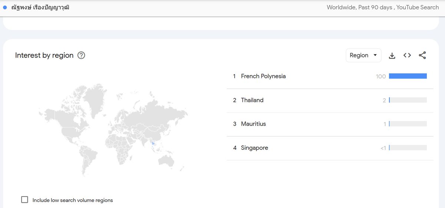Open the embed code icon
This screenshot has width=445, height=208.
[407, 55]
